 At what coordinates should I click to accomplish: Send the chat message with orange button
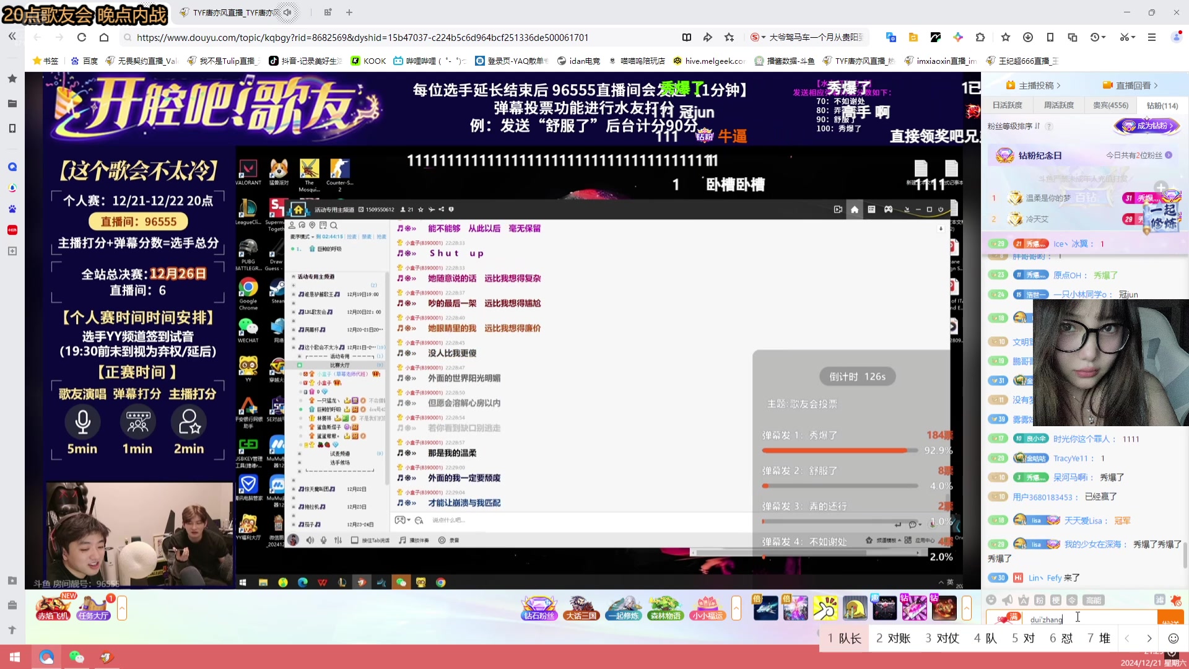coord(1170,619)
